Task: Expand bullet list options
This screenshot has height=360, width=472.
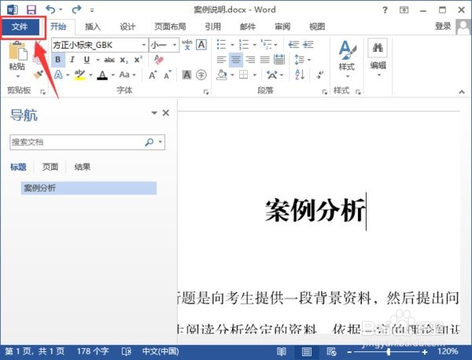Action: tap(232, 45)
